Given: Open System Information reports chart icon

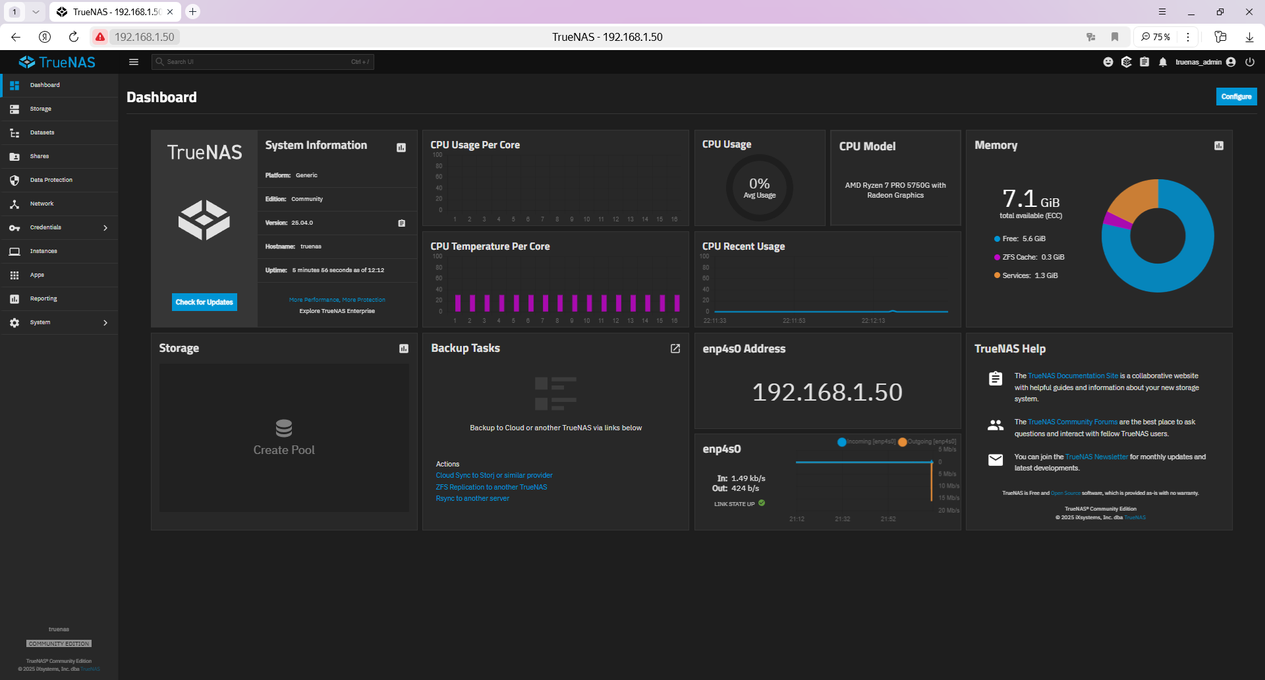Looking at the screenshot, I should (x=401, y=148).
